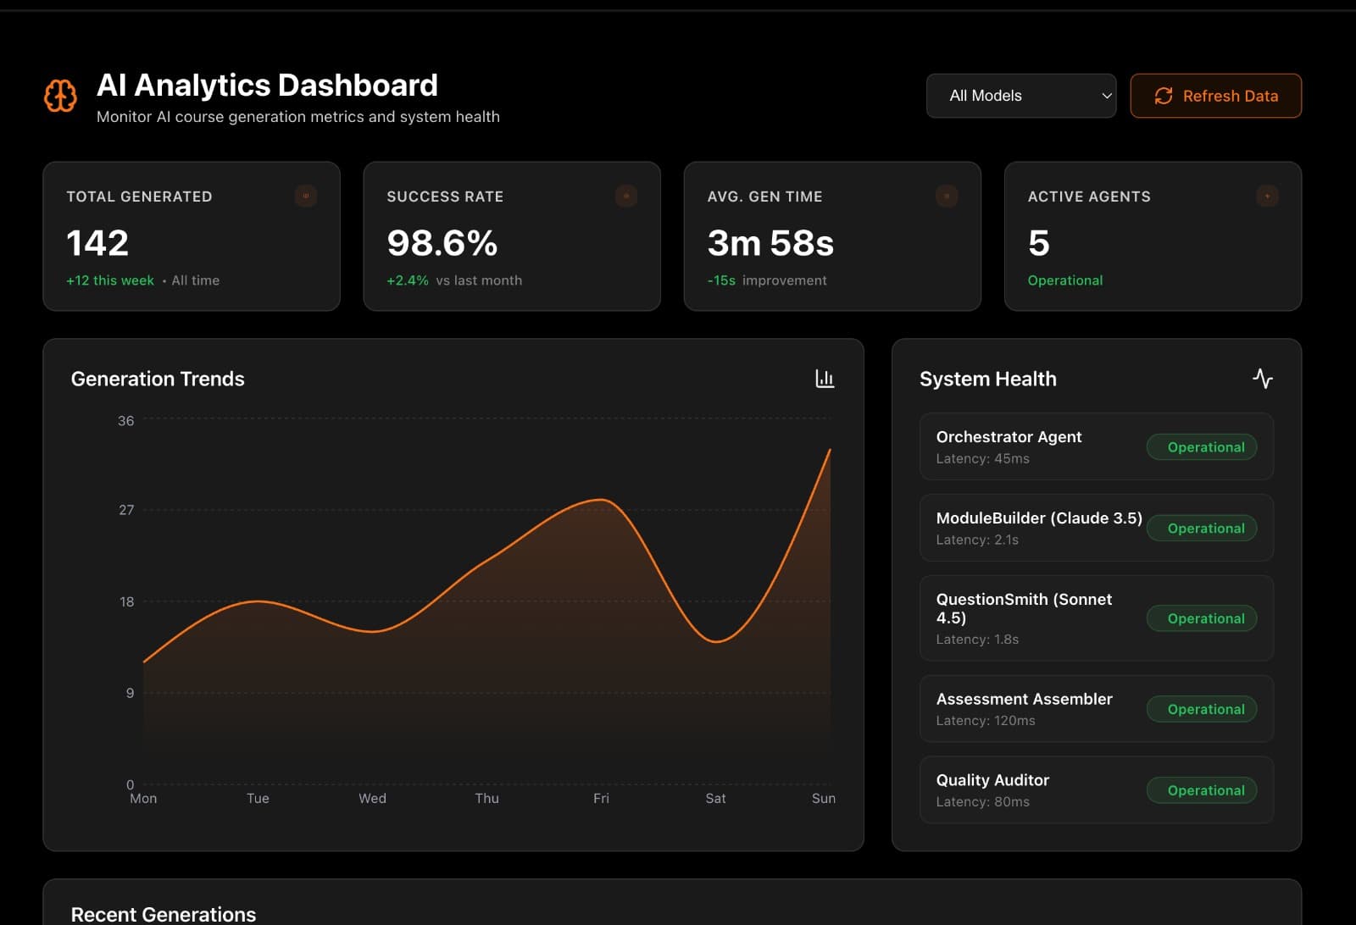Click the 98.6% success rate value
Screen dimensions: 1356x925
(x=442, y=243)
